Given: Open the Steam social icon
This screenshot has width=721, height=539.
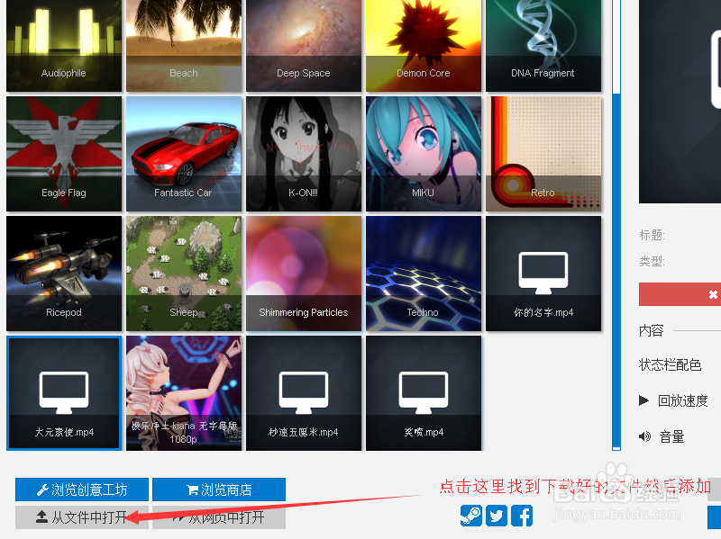Looking at the screenshot, I should coord(471,516).
